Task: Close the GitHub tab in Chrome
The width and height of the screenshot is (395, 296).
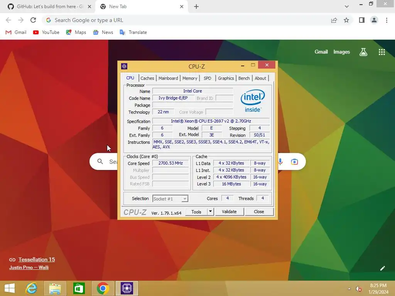Action: pyautogui.click(x=89, y=7)
